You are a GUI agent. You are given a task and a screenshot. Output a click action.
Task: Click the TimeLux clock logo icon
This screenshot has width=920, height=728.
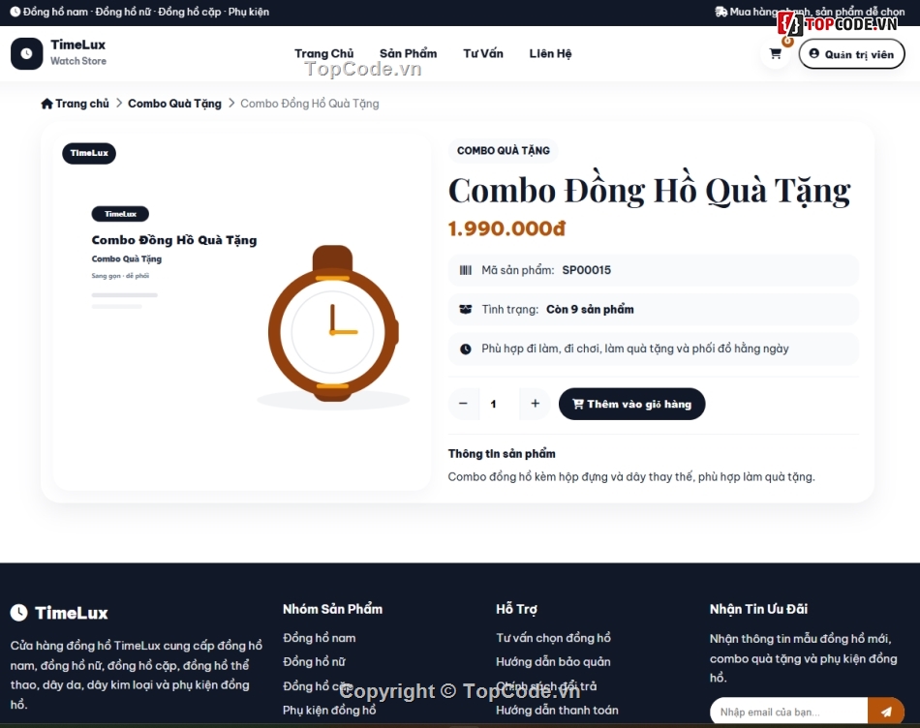(26, 53)
